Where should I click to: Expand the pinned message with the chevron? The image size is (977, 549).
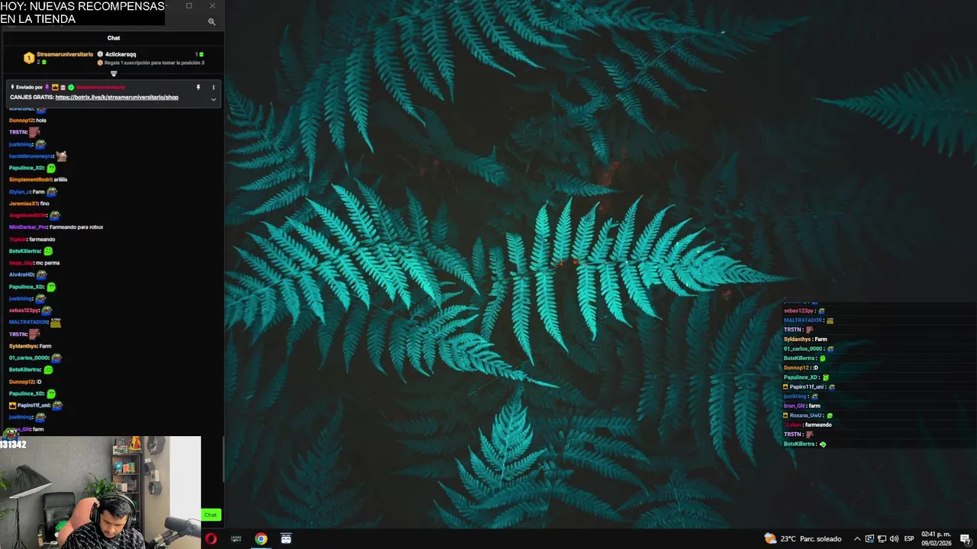click(x=213, y=99)
